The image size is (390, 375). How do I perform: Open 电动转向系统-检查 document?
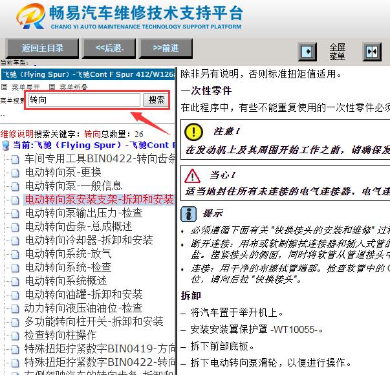(x=68, y=267)
